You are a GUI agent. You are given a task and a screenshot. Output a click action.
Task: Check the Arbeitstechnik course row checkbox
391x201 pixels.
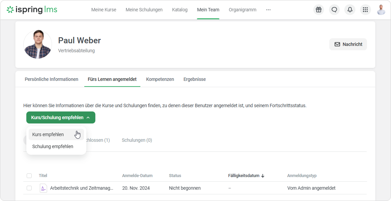pyautogui.click(x=29, y=188)
